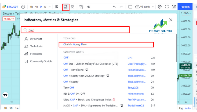Screen dimensions: 197x112
Task: Start bar replay with the rewind icon
Action: click(x=89, y=7)
